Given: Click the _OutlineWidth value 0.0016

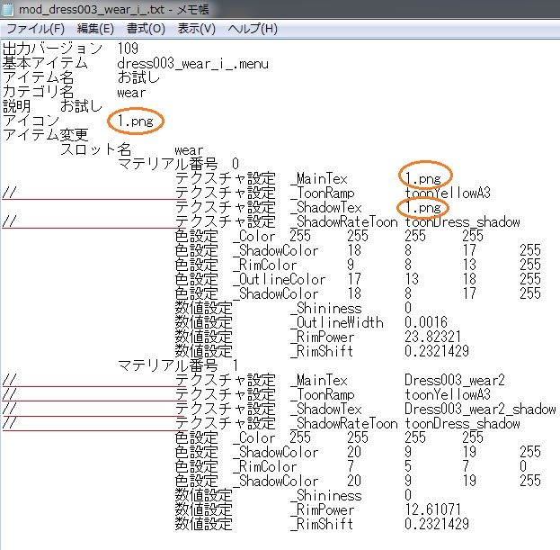Looking at the screenshot, I should tap(426, 322).
